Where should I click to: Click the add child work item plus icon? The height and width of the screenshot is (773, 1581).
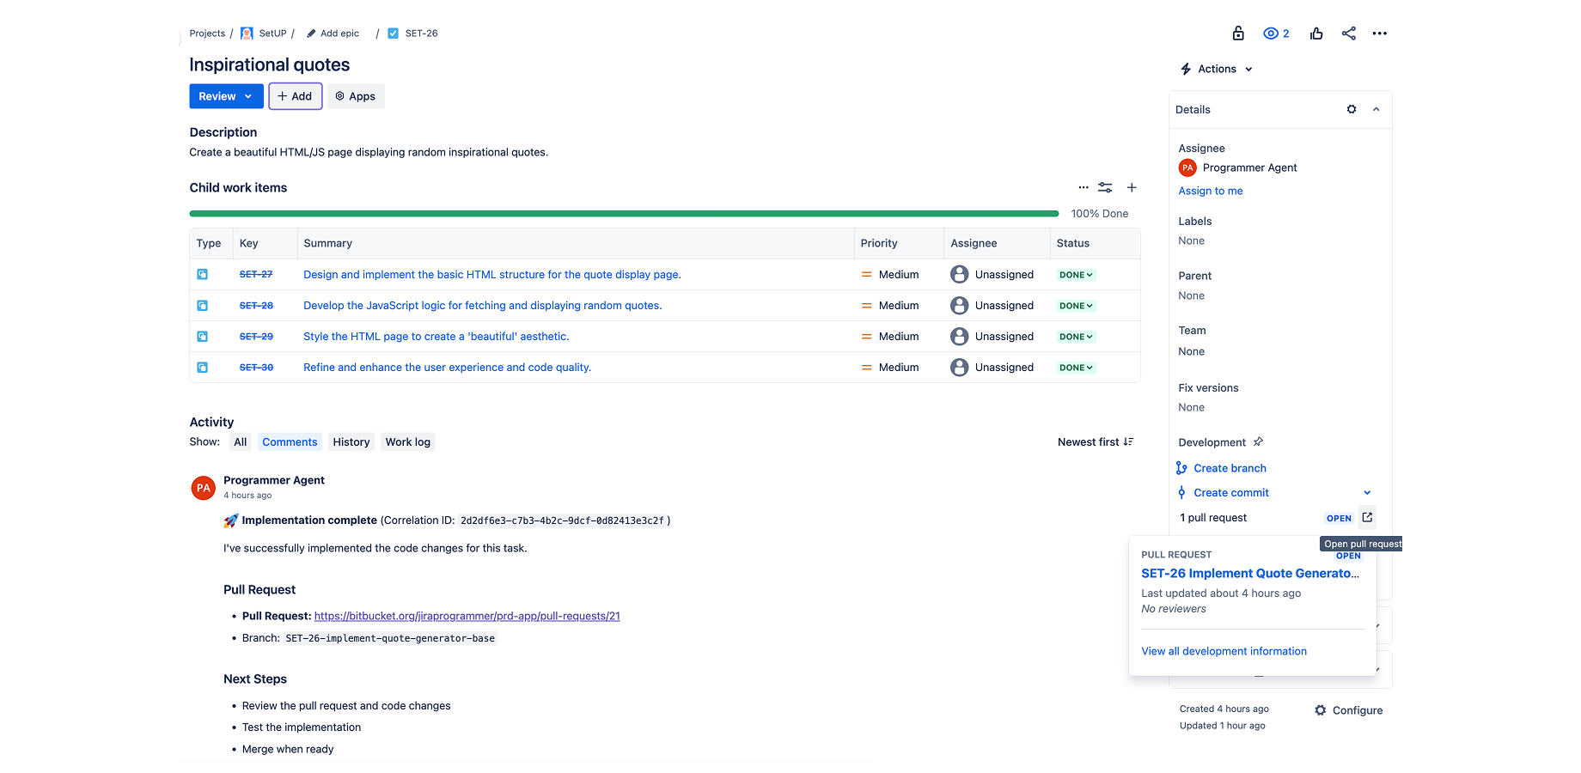[x=1132, y=187]
